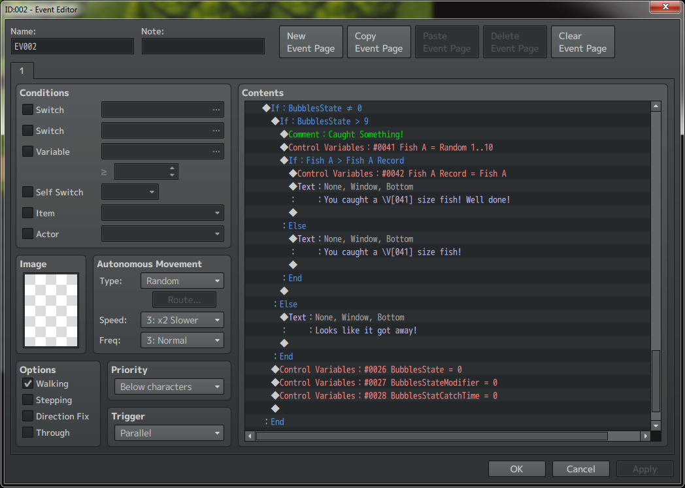Image resolution: width=685 pixels, height=488 pixels.
Task: Open the Priority dropdown Below characters
Action: click(169, 387)
